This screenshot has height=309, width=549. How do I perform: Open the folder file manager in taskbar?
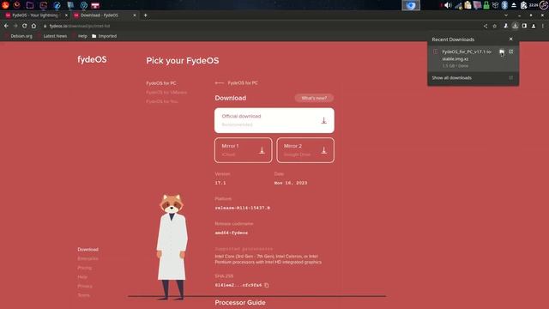point(30,5)
